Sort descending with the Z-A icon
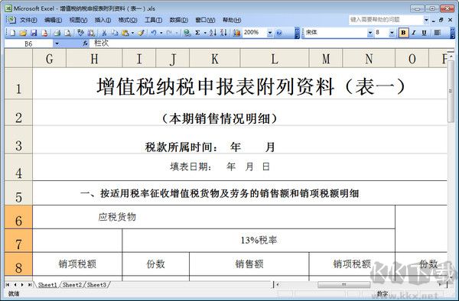The height and width of the screenshot is (301, 459). [223, 33]
